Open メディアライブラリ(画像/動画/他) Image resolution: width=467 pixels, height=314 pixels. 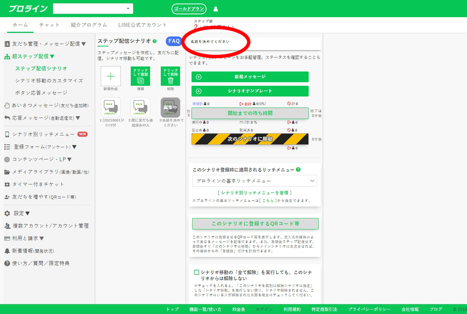coord(47,172)
